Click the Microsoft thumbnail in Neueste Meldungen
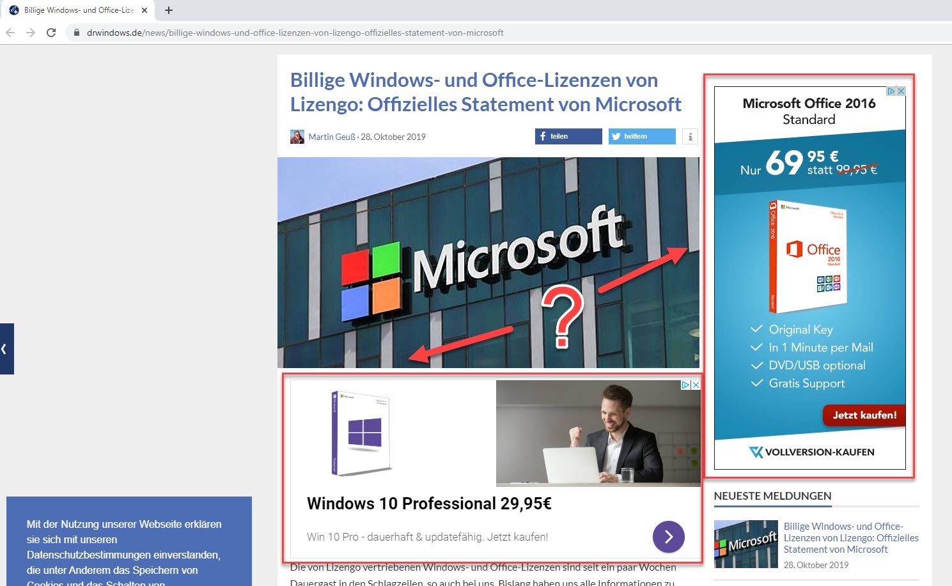 746,544
